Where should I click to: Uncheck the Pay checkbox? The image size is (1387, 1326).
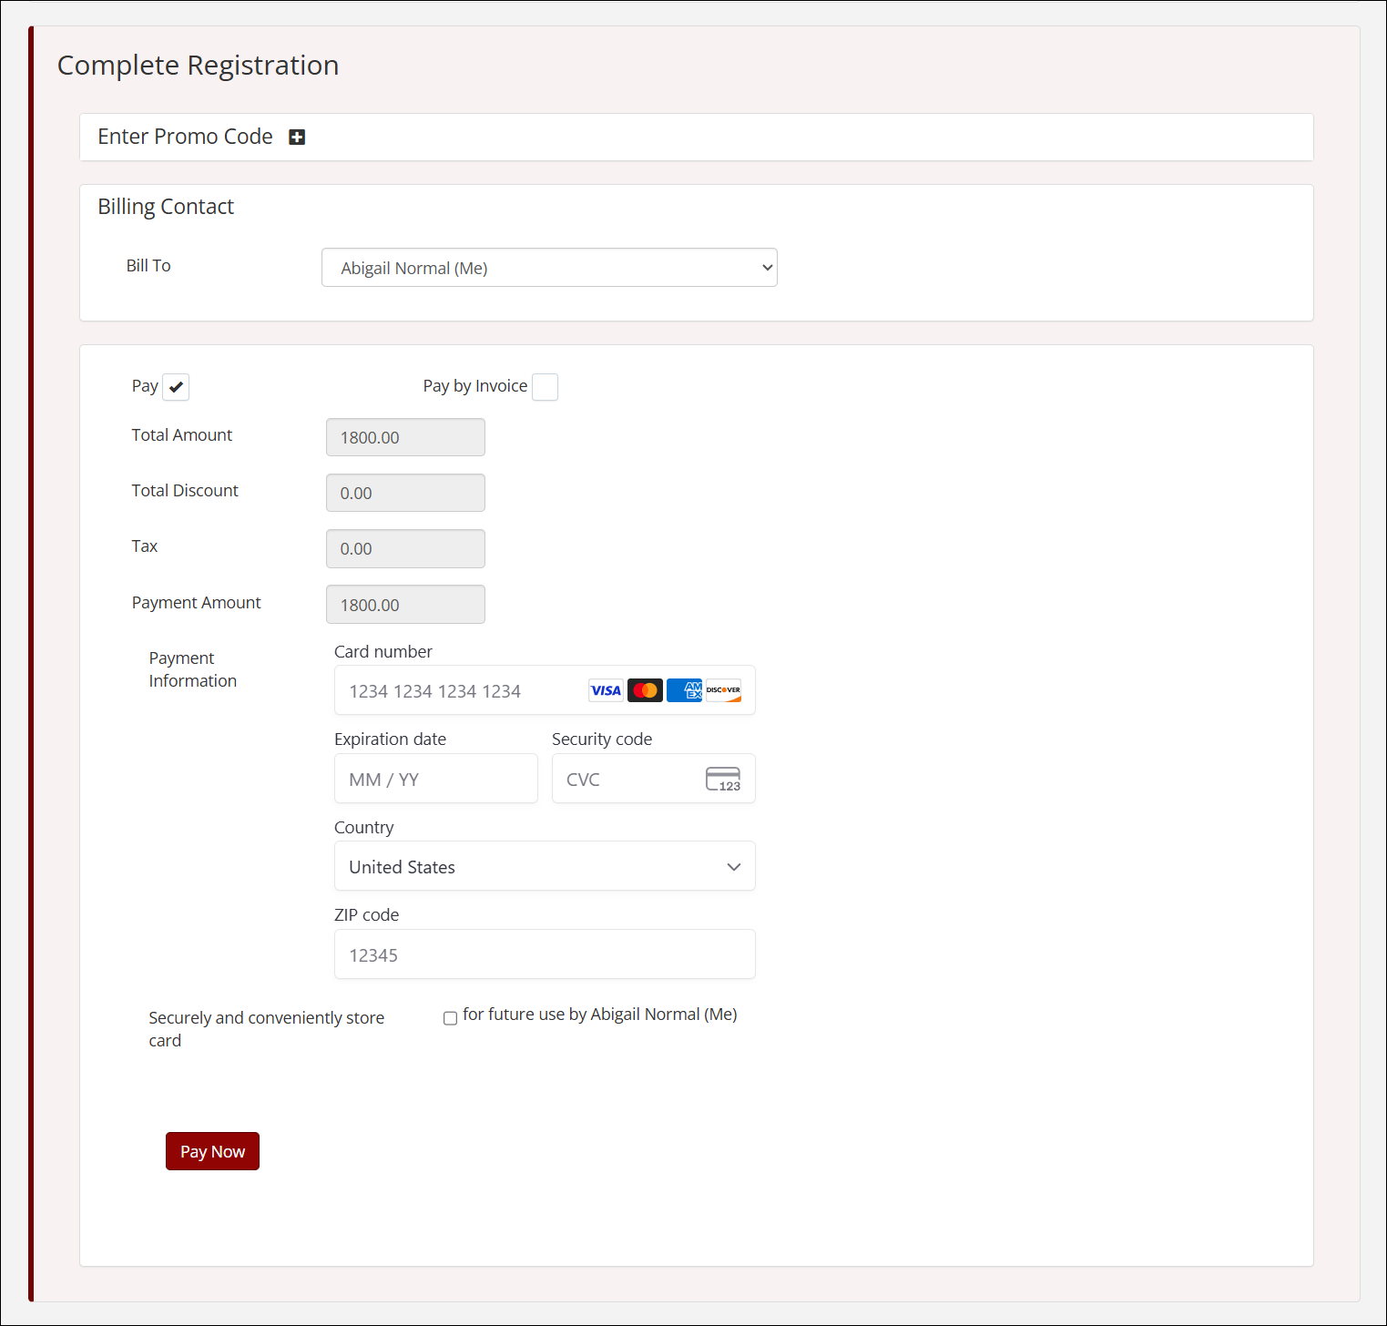(175, 386)
